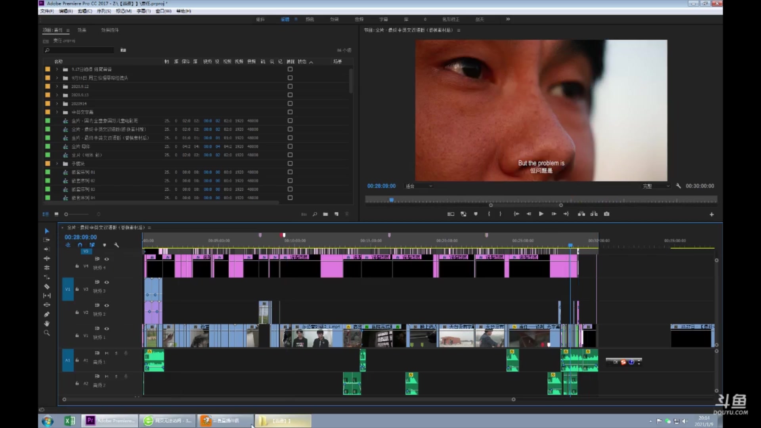761x428 pixels.
Task: Click timeline timecode 00:28:09:00
Action: (x=80, y=237)
